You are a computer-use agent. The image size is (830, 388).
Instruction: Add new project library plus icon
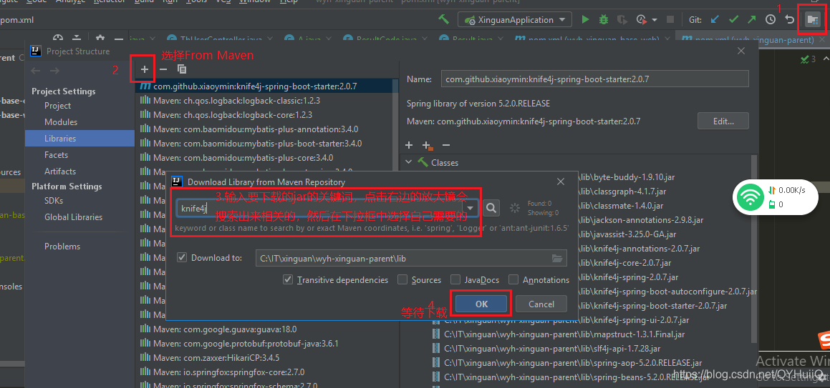click(x=145, y=69)
